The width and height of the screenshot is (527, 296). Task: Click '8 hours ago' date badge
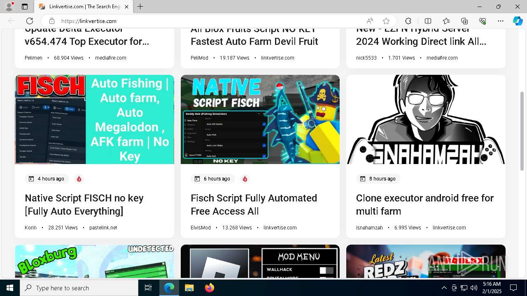378,179
